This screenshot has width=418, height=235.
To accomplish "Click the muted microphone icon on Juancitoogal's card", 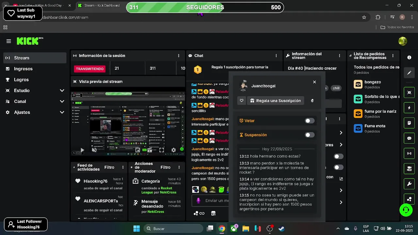I will [x=312, y=101].
